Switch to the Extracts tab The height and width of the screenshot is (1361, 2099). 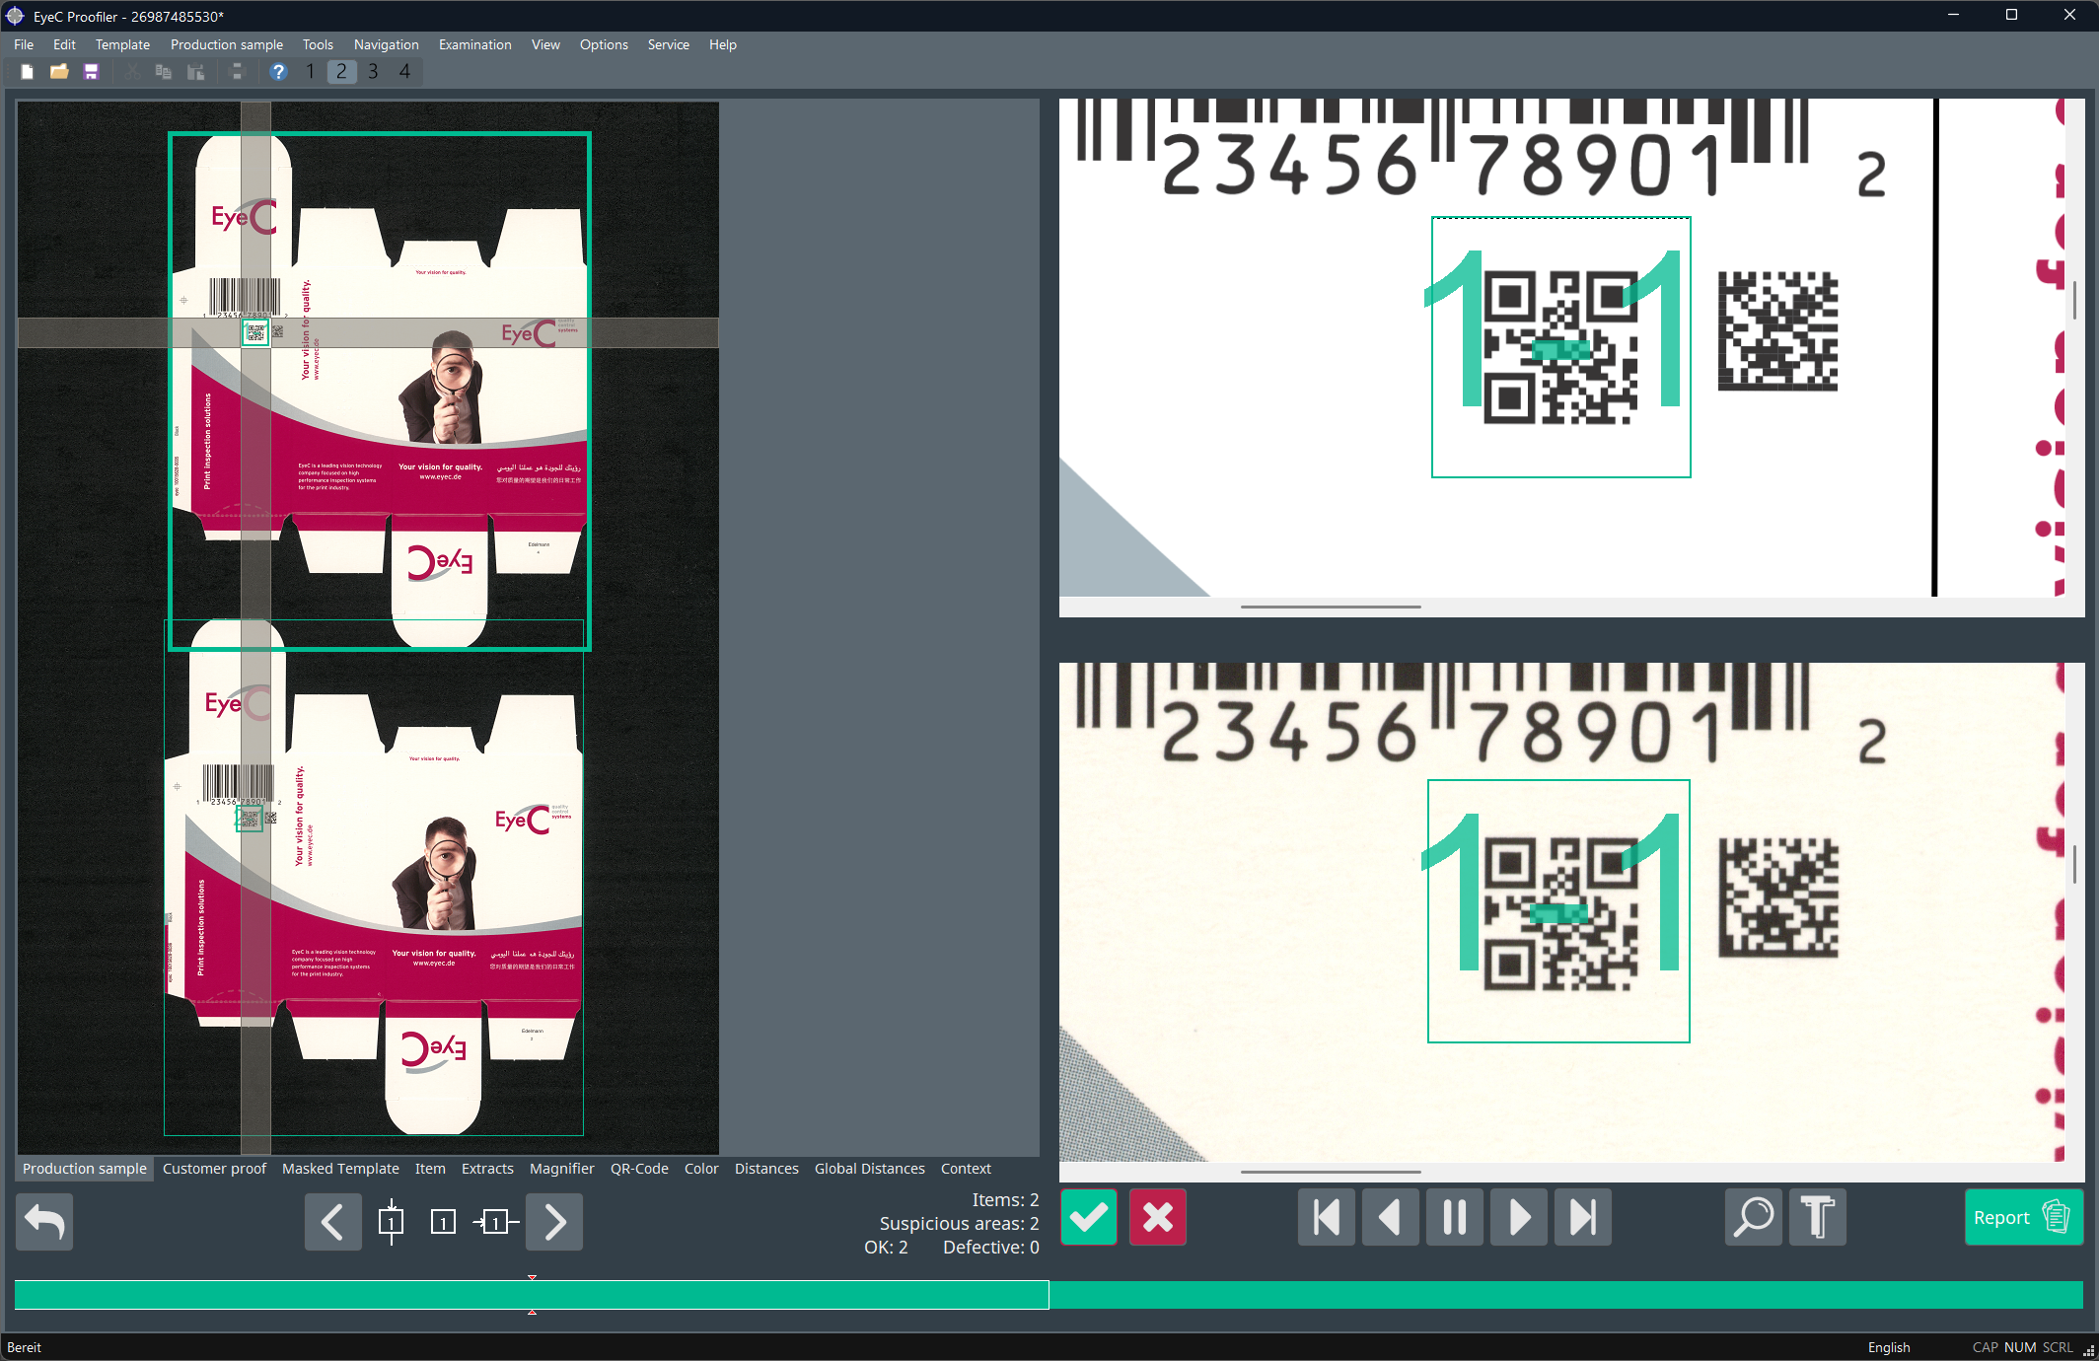pos(487,1169)
